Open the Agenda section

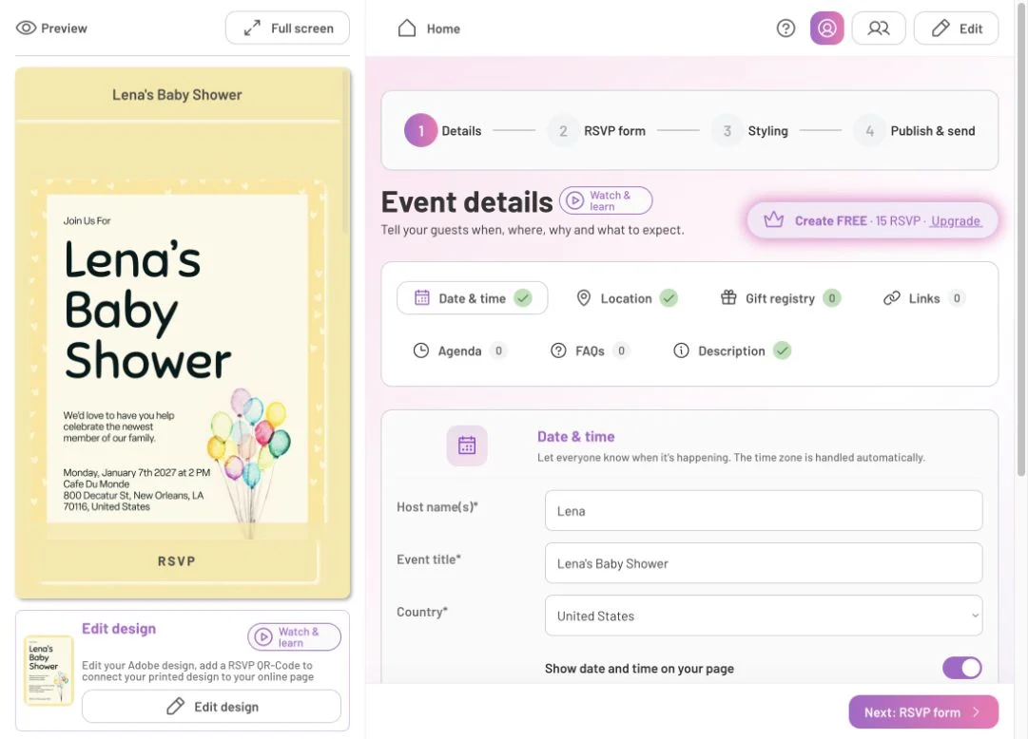[x=459, y=351]
